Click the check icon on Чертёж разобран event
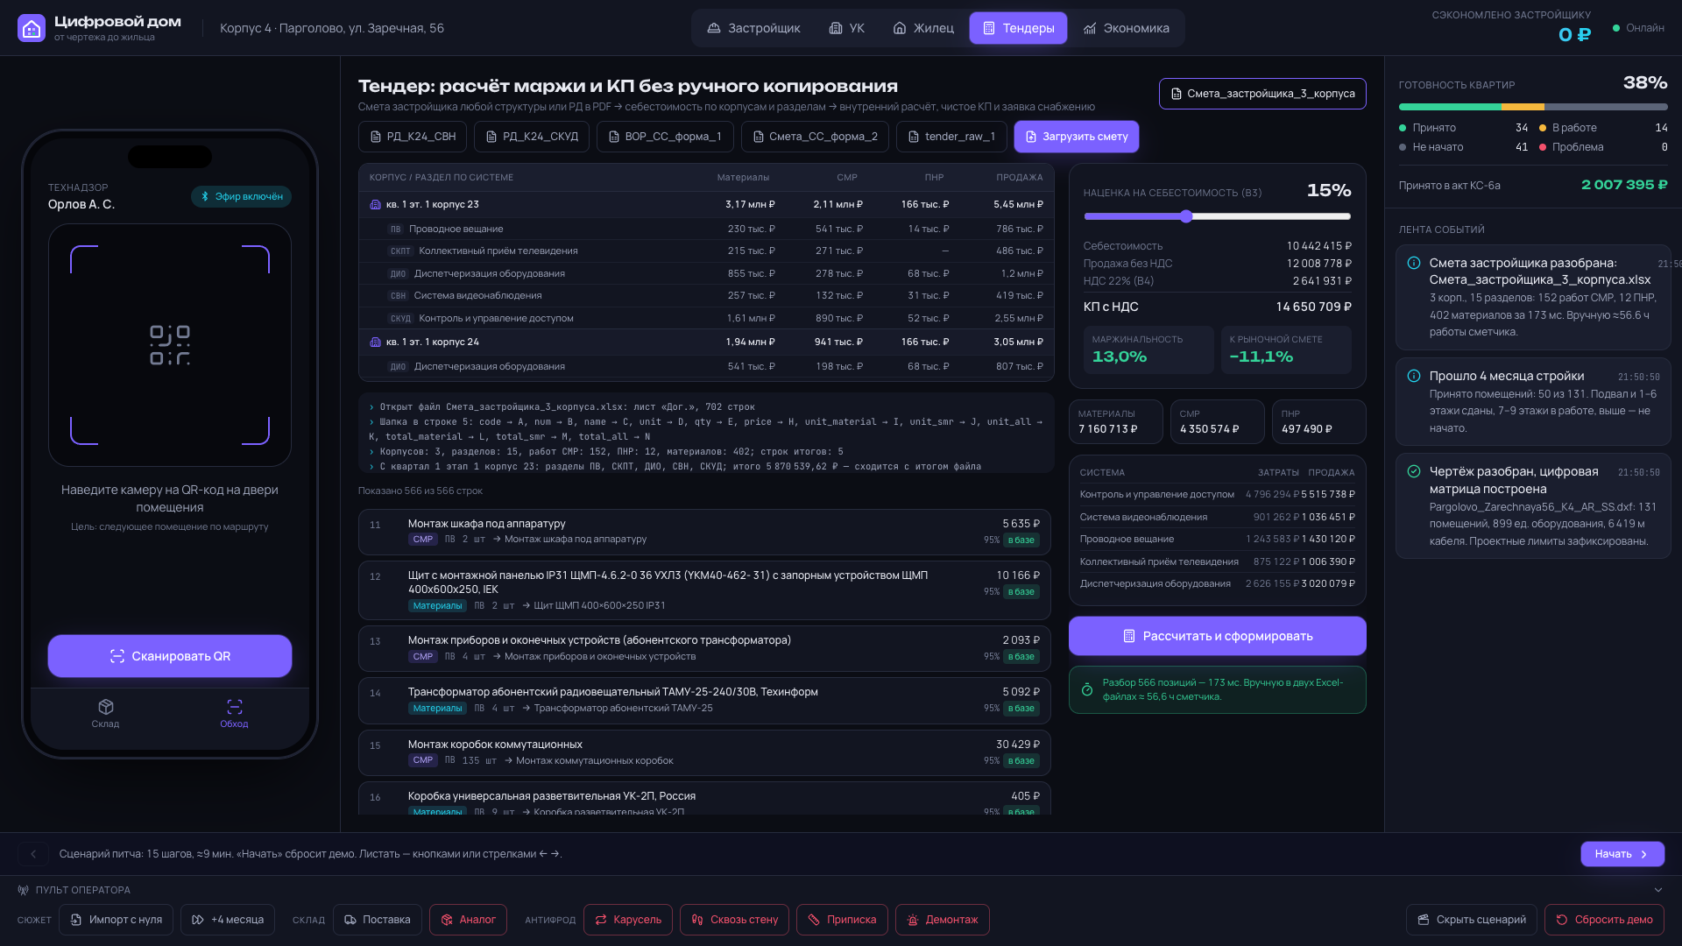The width and height of the screenshot is (1682, 946). [x=1414, y=471]
